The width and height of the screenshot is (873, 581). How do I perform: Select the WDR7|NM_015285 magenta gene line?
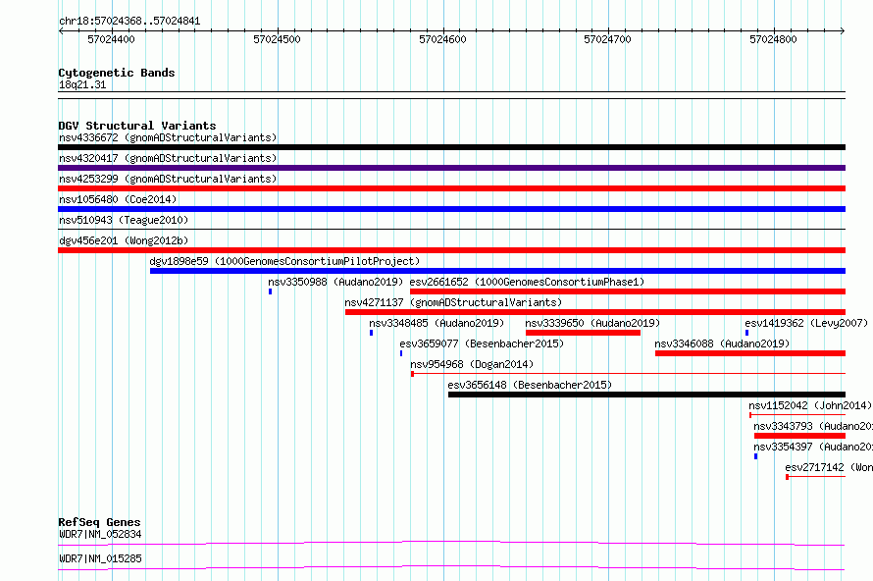[x=451, y=567]
